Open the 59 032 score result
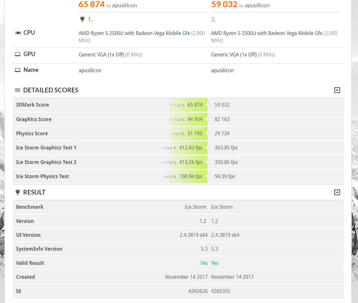The image size is (358, 303). click(224, 4)
